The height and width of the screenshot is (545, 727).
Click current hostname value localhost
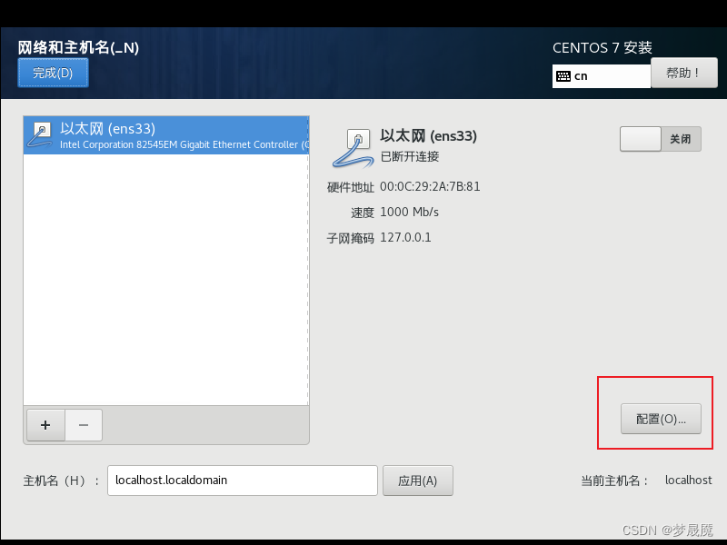click(689, 481)
